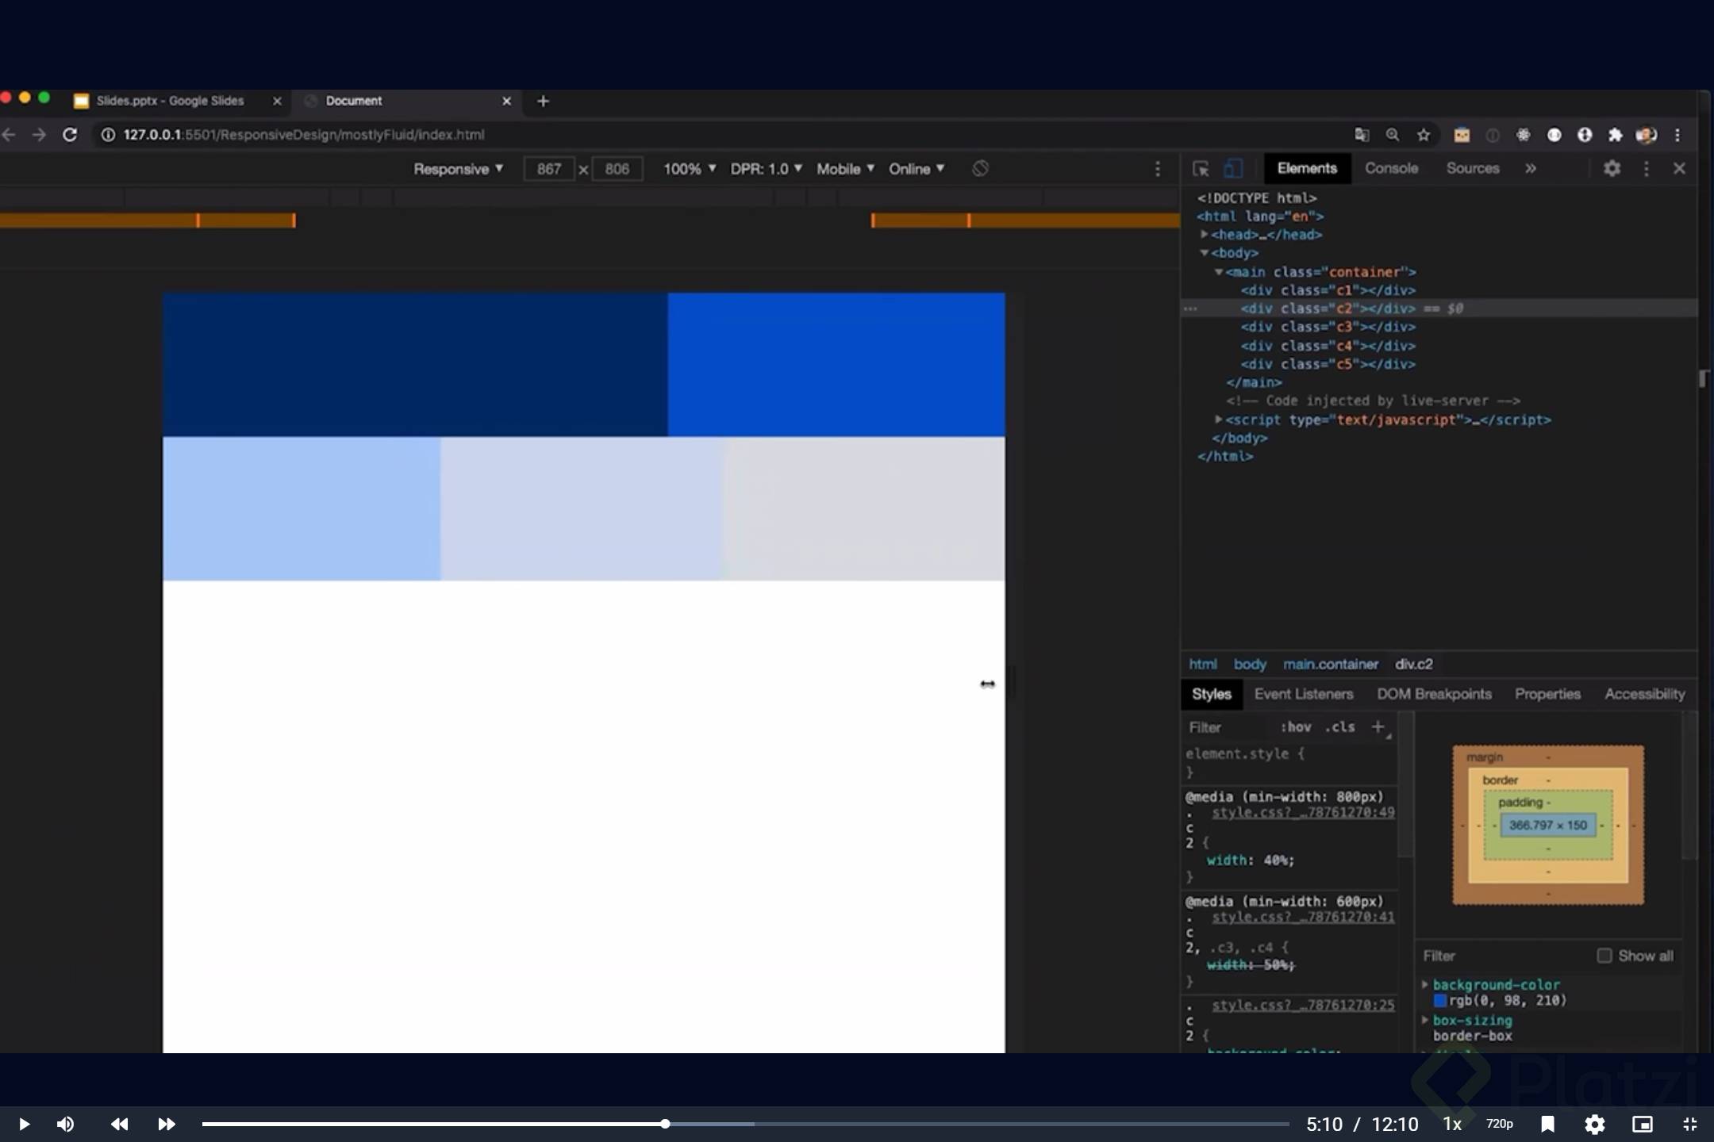Screen dimensions: 1714x1142
Task: Toggle :hov element state
Action: [1295, 726]
